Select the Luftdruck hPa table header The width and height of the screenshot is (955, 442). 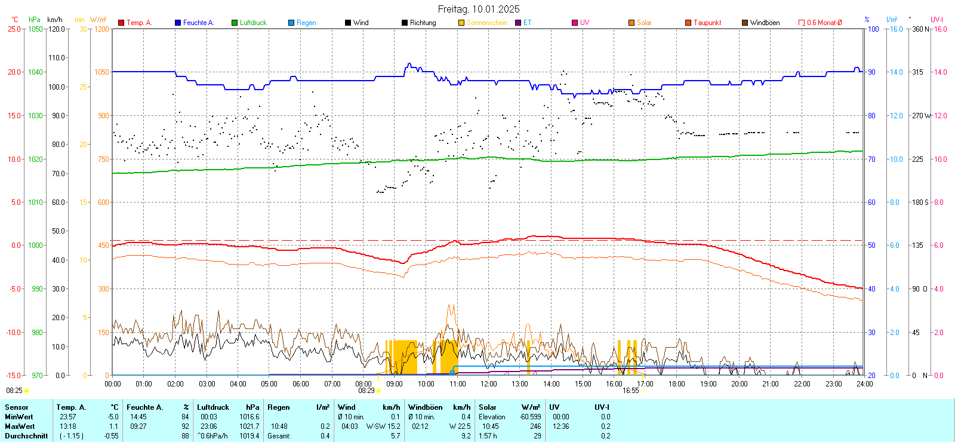pos(228,407)
